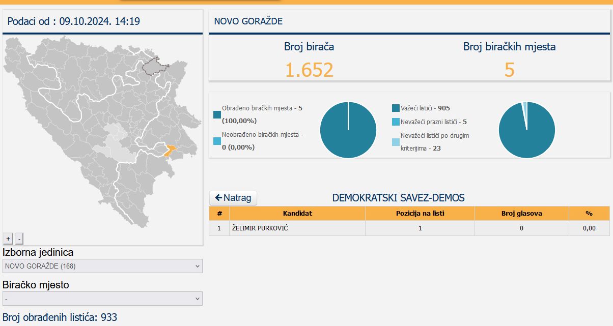Image resolution: width=613 pixels, height=326 pixels.
Task: Click the processed polling stations pie chart
Action: pyautogui.click(x=348, y=130)
